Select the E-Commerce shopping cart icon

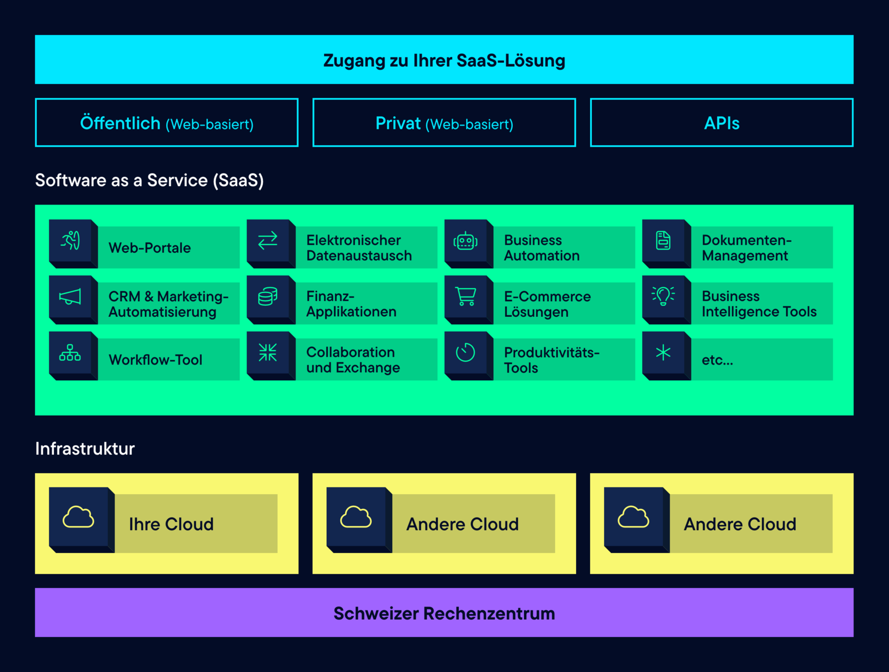click(x=466, y=297)
